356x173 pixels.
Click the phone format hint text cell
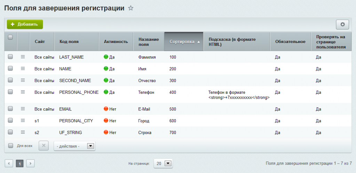coord(239,95)
